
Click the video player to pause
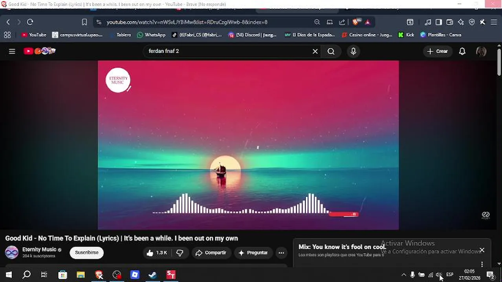(248, 145)
